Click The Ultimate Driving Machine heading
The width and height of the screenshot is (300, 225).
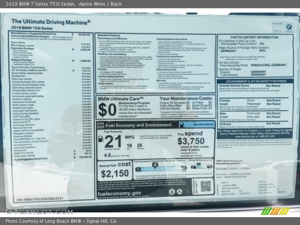point(51,22)
